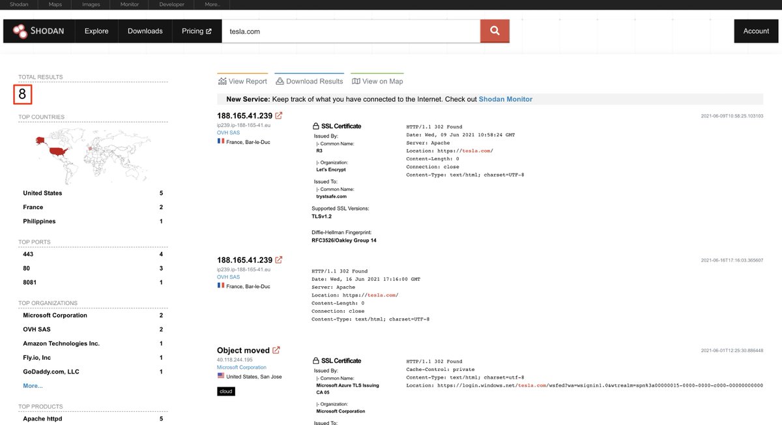Click the red search magnifier button

[x=495, y=31]
